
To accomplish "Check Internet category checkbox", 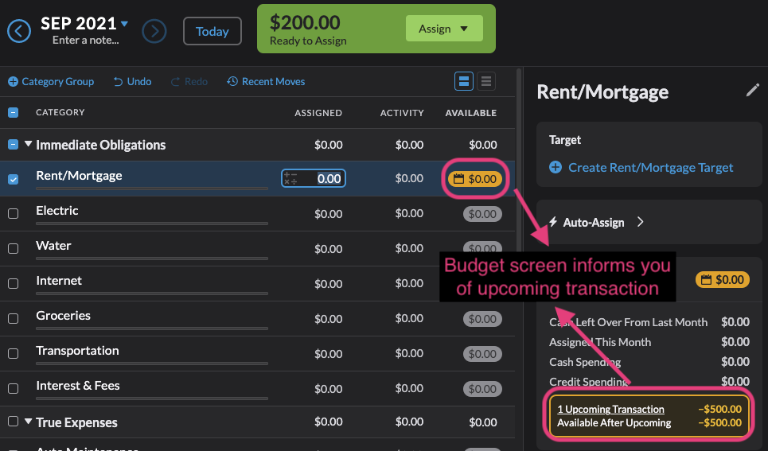I will (x=14, y=283).
